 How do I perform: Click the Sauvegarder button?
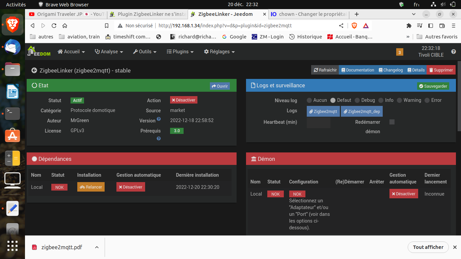(433, 86)
